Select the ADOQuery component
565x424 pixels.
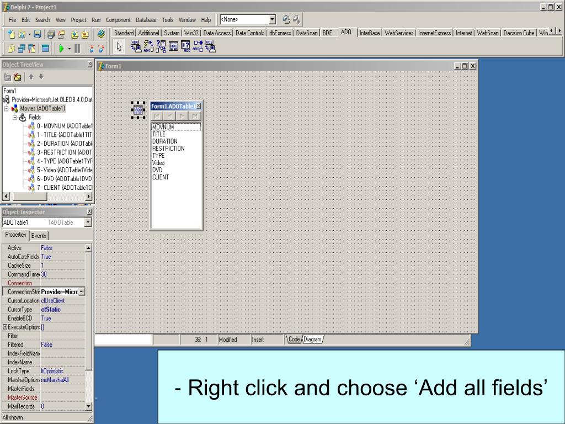click(185, 46)
